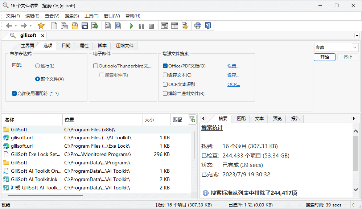The height and width of the screenshot is (209, 362).
Task: Enable Outlook/Thunderbird checkbox
Action: click(x=96, y=66)
